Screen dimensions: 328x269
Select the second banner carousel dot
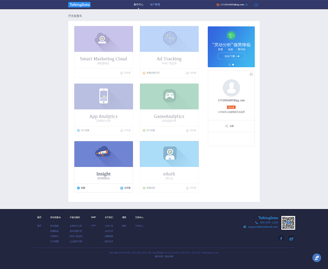point(233,65)
